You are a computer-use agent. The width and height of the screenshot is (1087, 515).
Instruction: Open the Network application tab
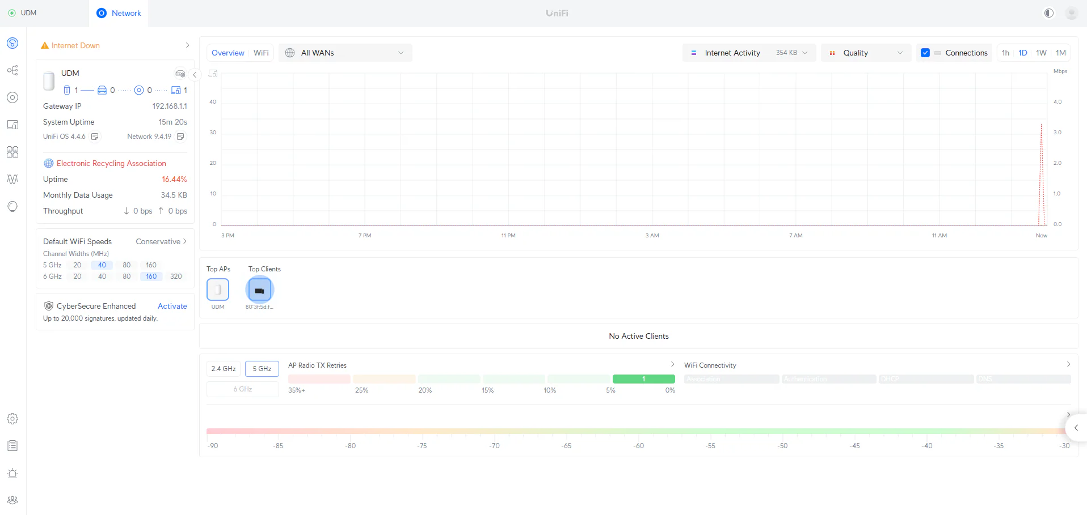coord(119,13)
